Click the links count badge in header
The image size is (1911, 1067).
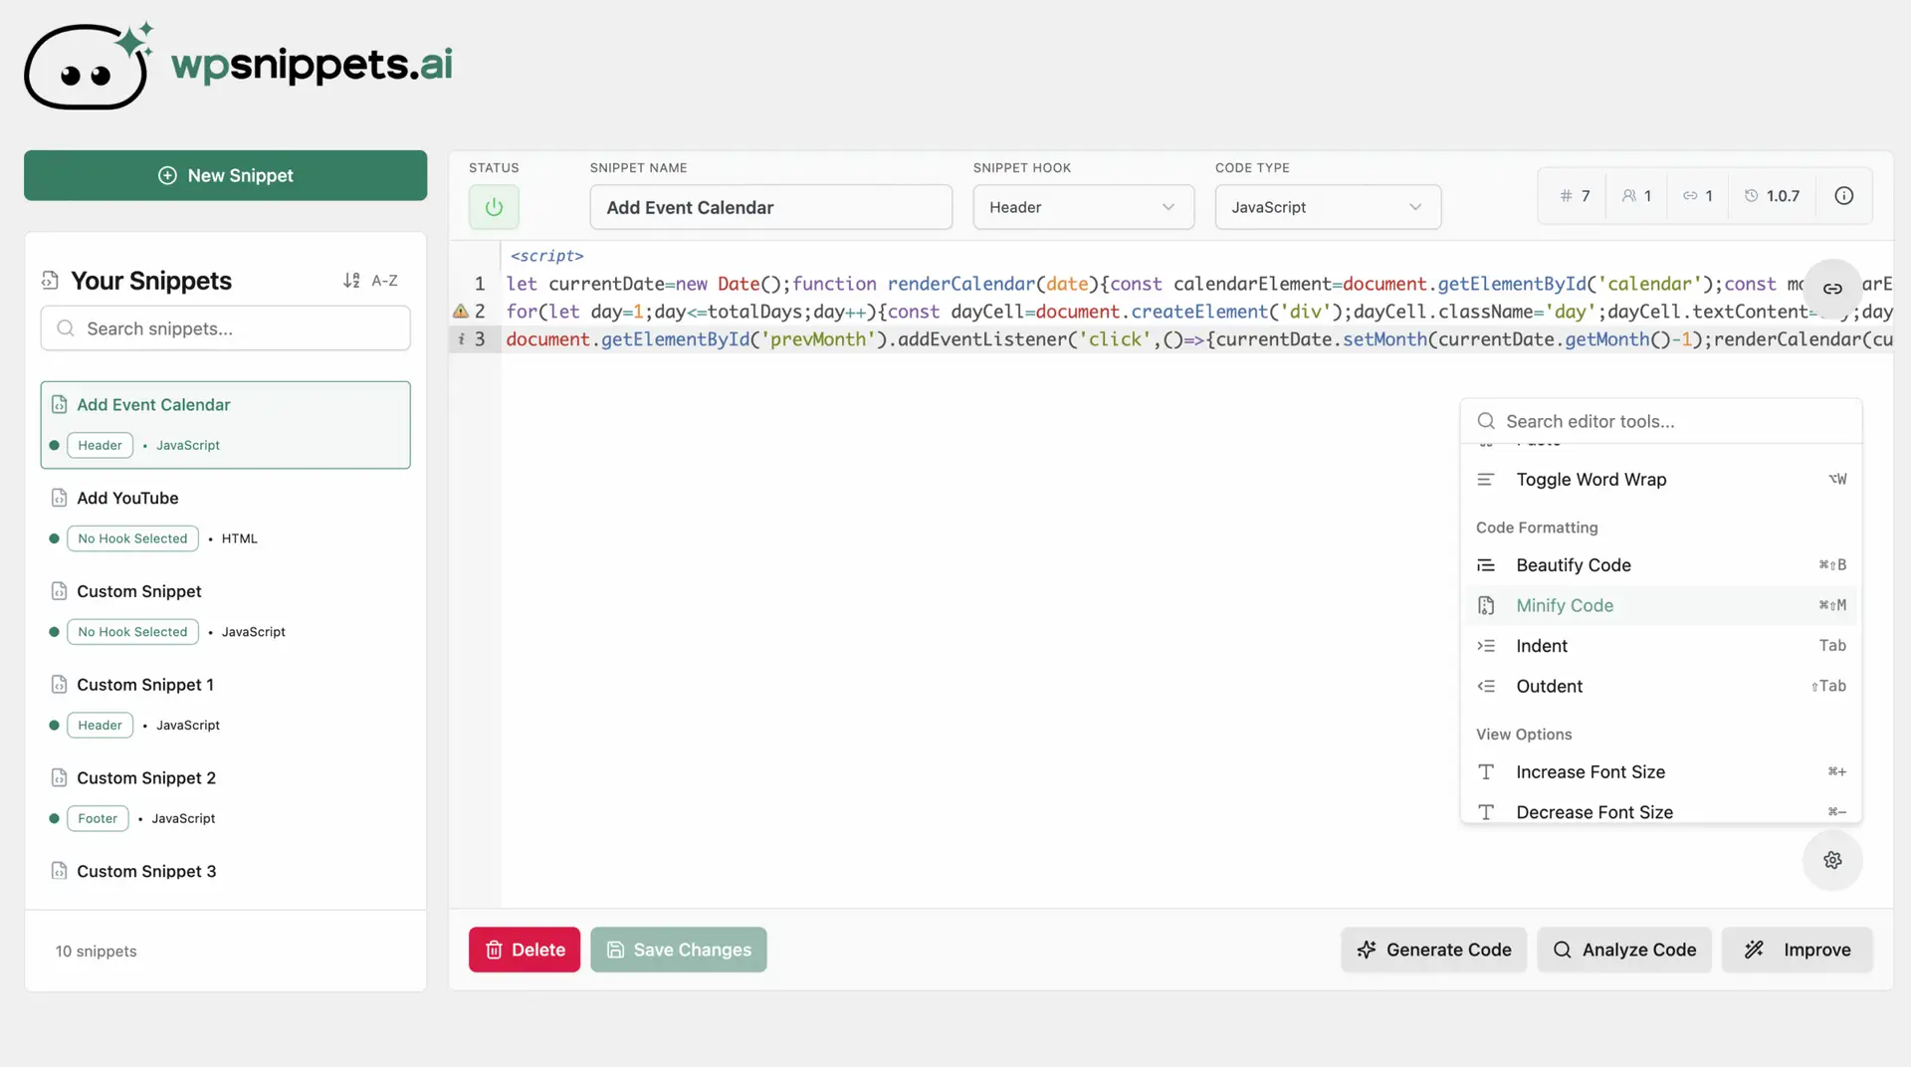pyautogui.click(x=1698, y=196)
